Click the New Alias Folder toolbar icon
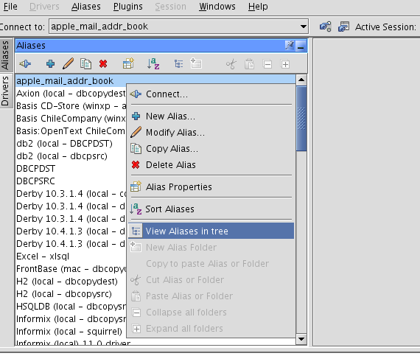The height and width of the screenshot is (356, 420). click(196, 63)
